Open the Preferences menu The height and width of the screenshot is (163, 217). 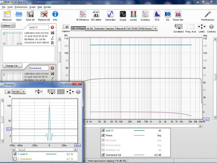pyautogui.click(x=21, y=7)
